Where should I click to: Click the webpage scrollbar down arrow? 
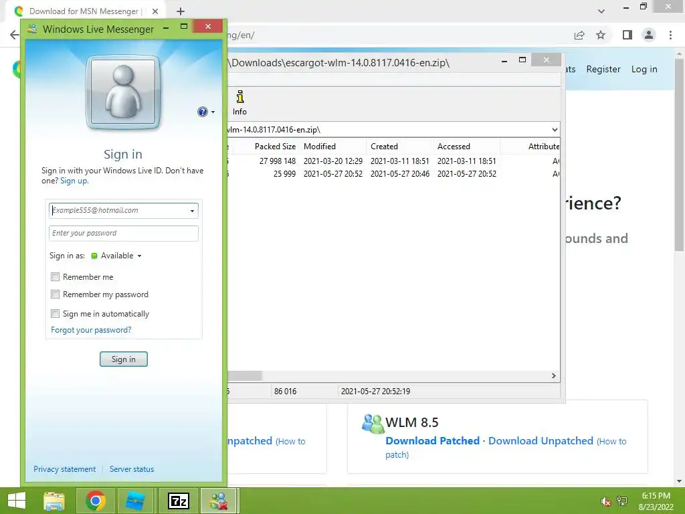(x=680, y=481)
